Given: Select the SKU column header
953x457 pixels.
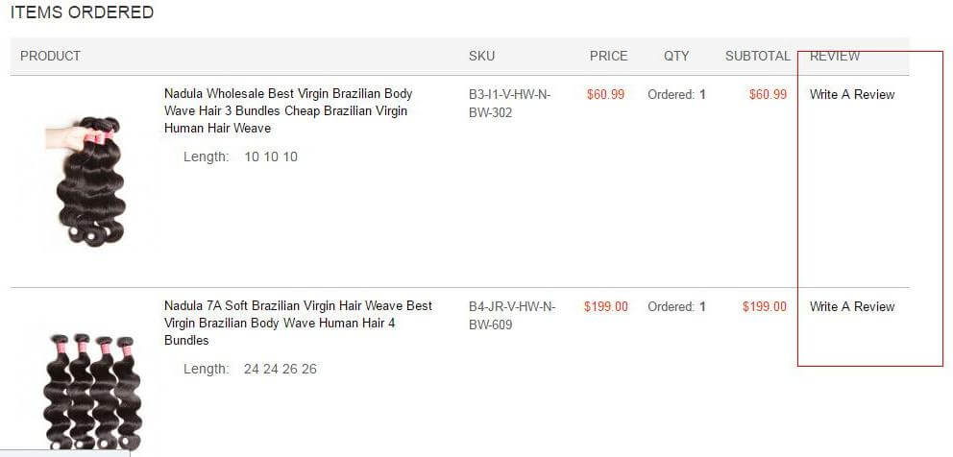Looking at the screenshot, I should click(481, 56).
